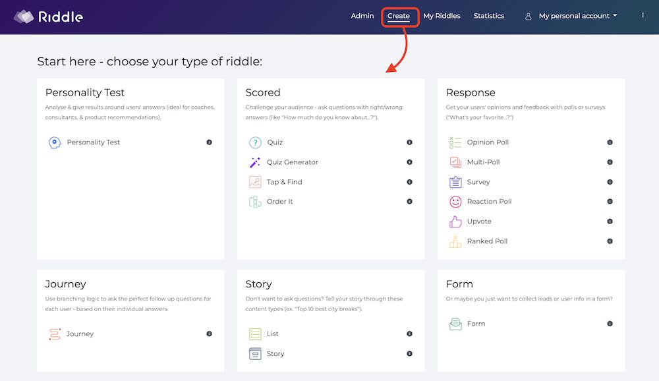Image resolution: width=659 pixels, height=381 pixels.
Task: Open info for Personality Test
Action: point(210,142)
